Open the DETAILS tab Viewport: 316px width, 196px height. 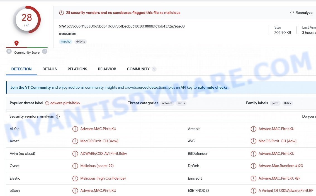pos(50,69)
